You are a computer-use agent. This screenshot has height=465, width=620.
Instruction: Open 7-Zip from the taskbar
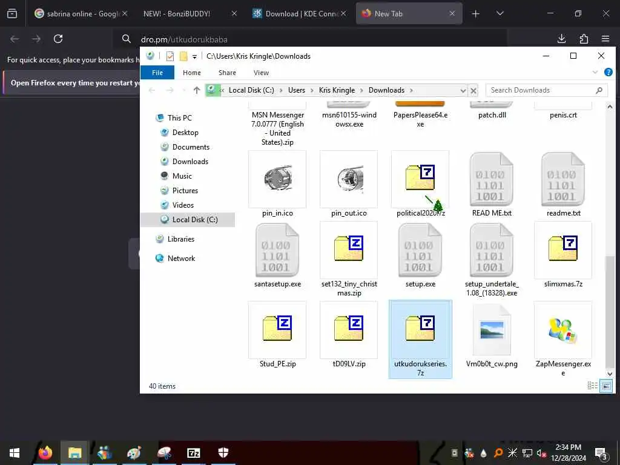[x=193, y=453]
